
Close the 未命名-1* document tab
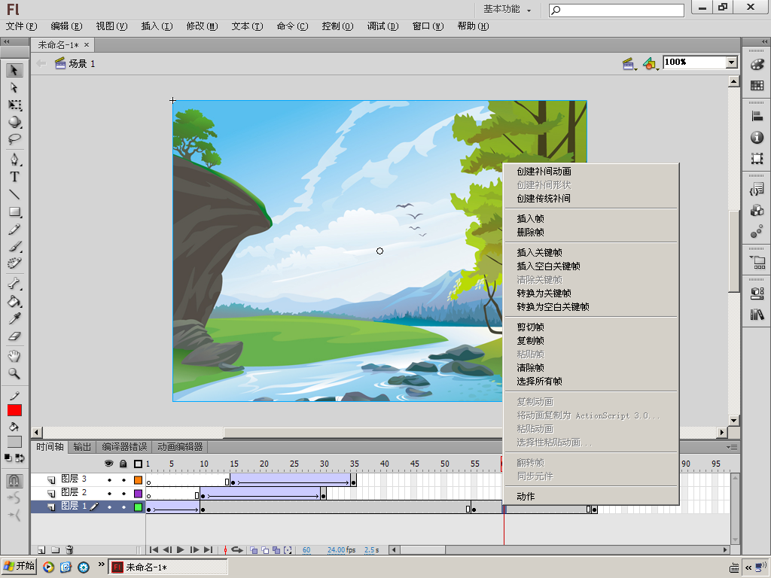[x=87, y=44]
